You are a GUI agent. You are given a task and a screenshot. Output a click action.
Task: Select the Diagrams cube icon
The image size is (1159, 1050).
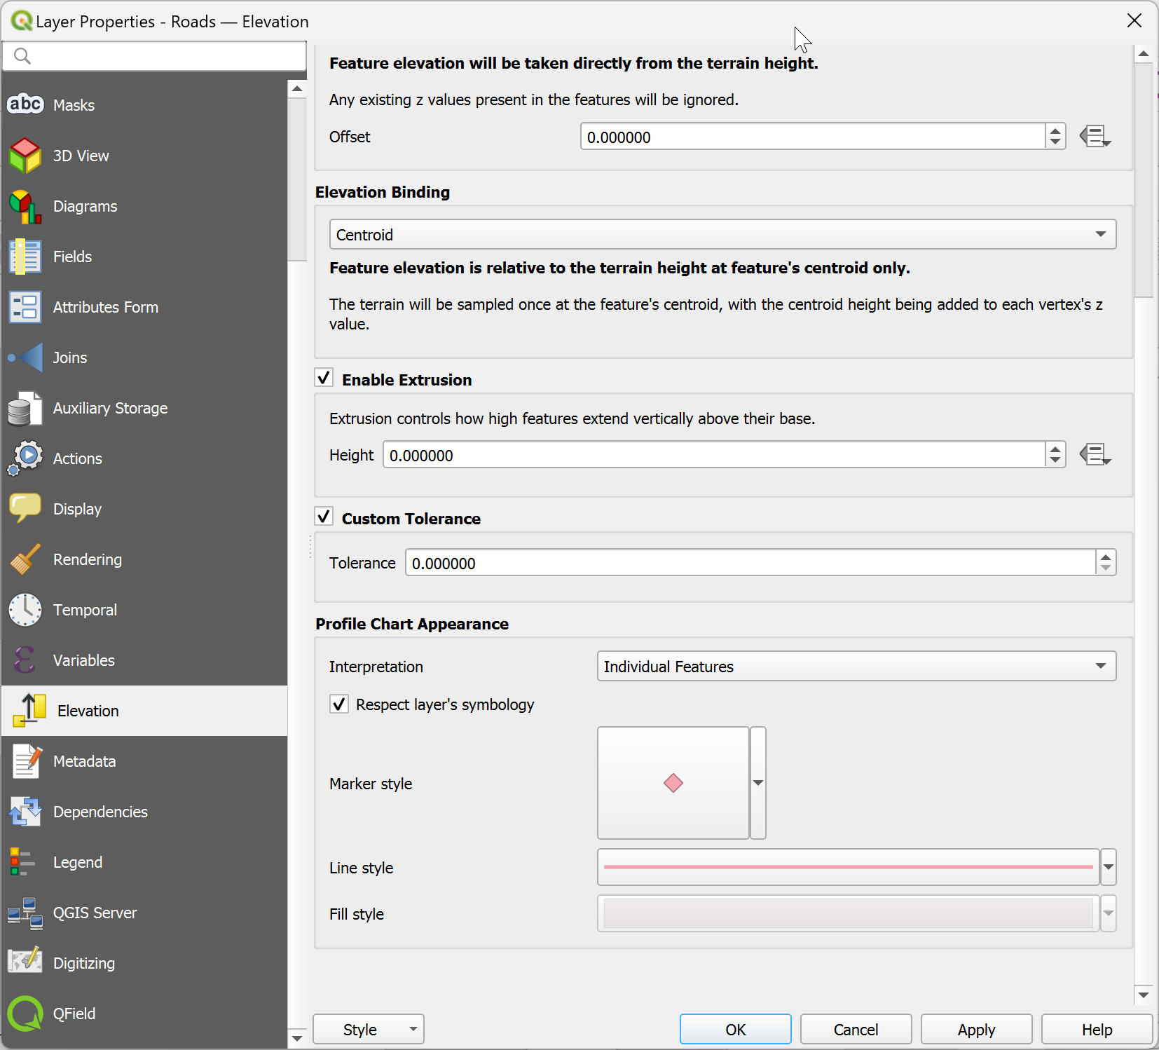25,206
